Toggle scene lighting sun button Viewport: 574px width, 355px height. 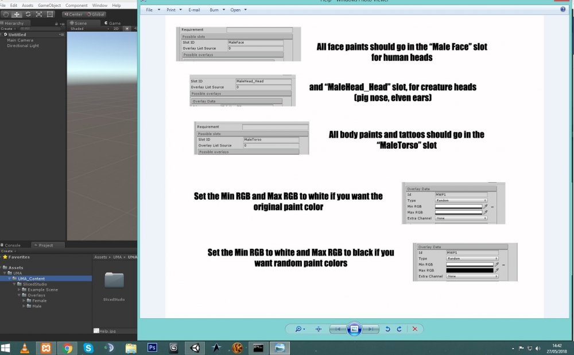127,28
